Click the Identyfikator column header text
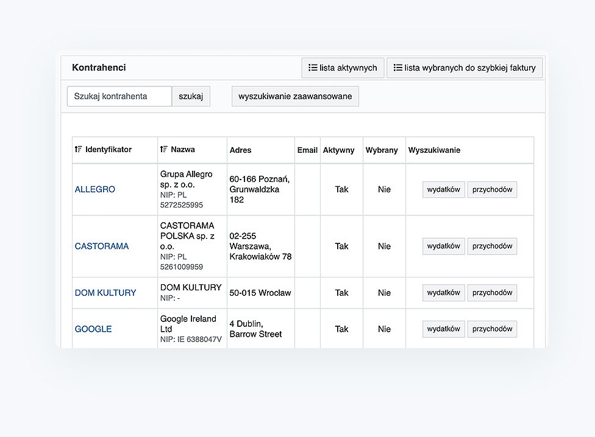The image size is (595, 437). (109, 150)
